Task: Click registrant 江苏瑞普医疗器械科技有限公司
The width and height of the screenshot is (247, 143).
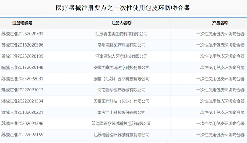Action: [x=121, y=135]
